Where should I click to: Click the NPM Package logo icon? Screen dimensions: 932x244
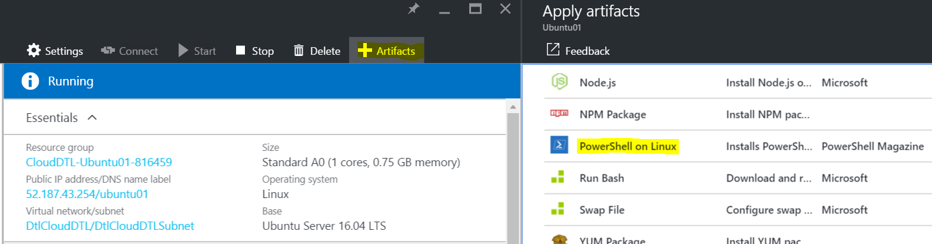559,113
